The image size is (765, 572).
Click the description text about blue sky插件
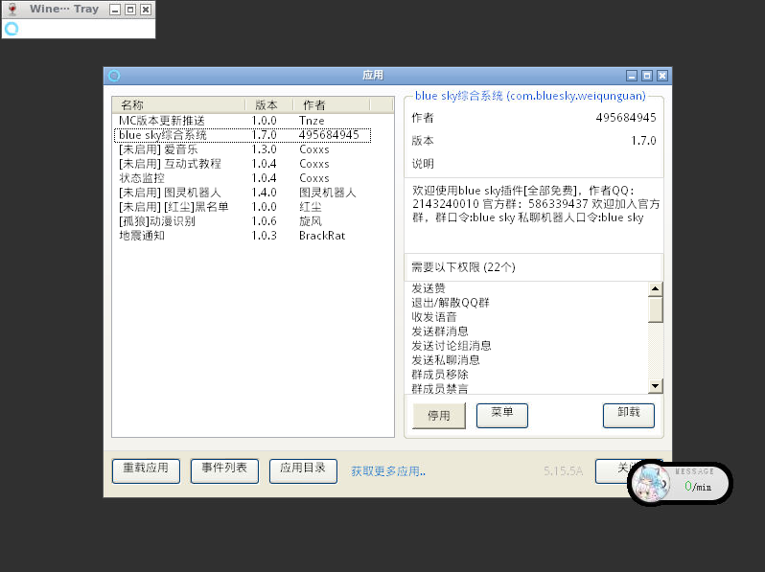[x=535, y=204]
